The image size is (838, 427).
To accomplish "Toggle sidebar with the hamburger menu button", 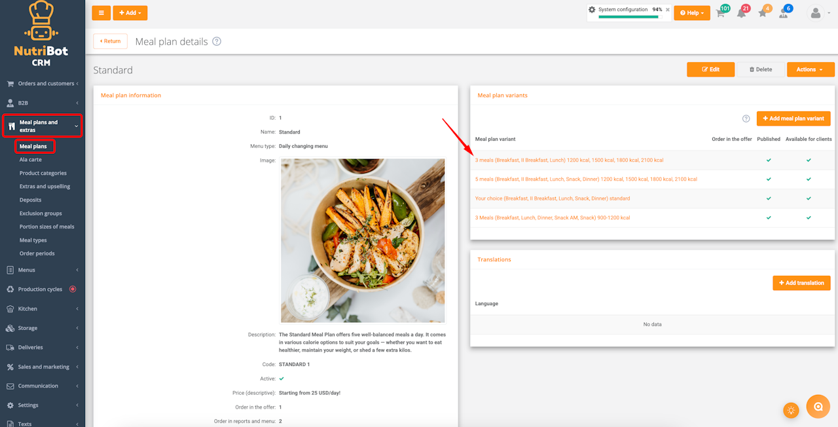I will point(101,13).
